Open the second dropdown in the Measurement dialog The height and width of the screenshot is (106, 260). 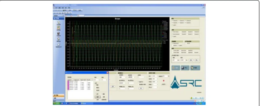click(x=104, y=80)
